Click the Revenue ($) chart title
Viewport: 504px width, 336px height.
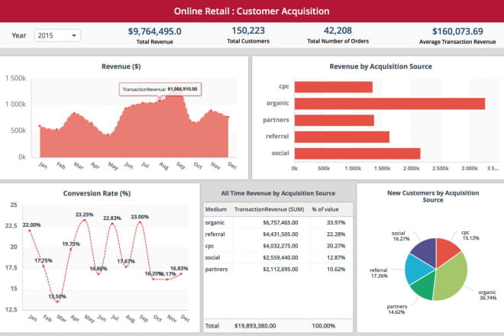(x=121, y=66)
